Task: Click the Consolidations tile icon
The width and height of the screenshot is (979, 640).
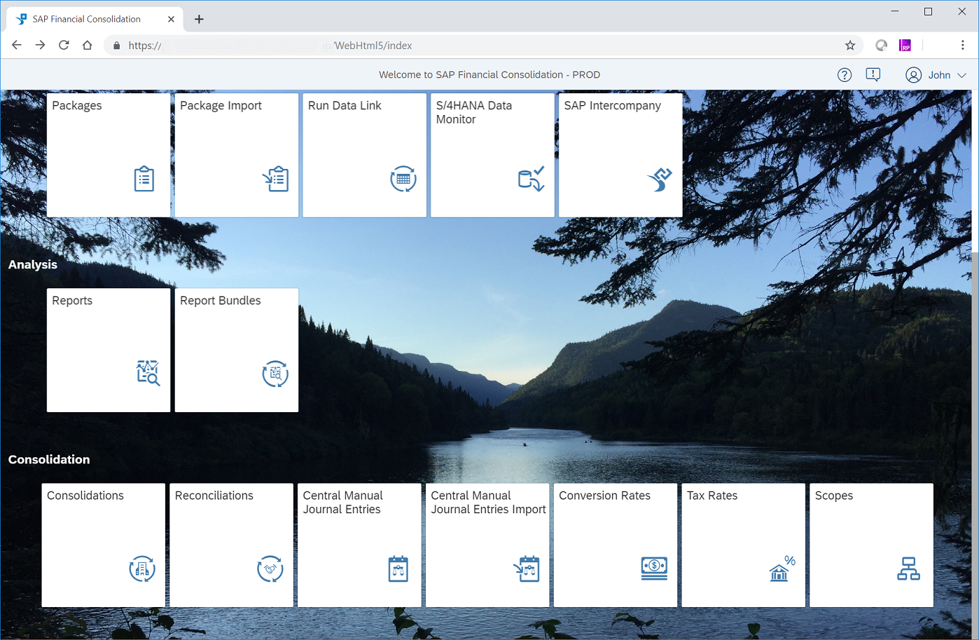Action: (142, 568)
